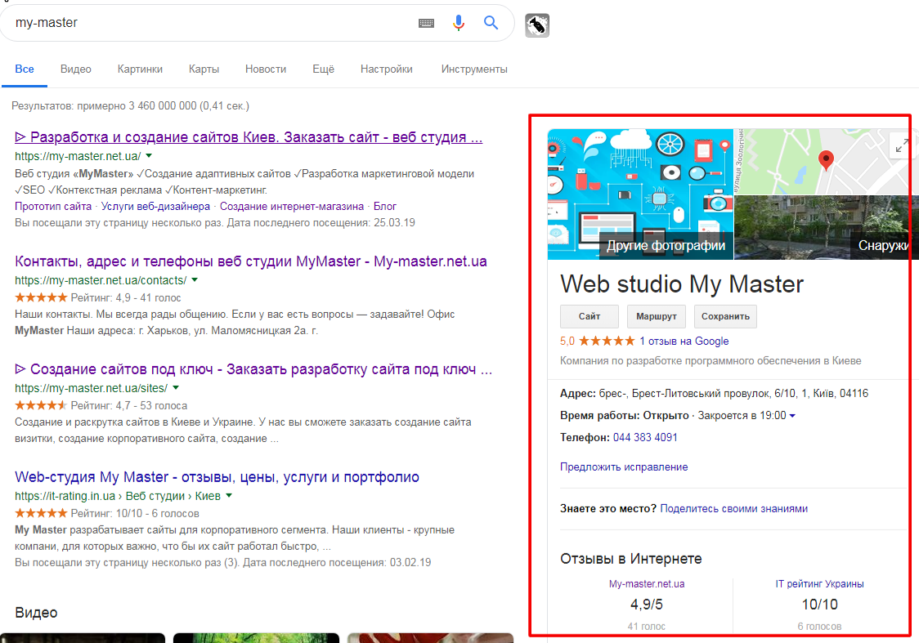Viewport: 919px width, 643px height.
Task: Expand the arrow beside my-master.net.ua/sites/ URL
Action: click(176, 387)
